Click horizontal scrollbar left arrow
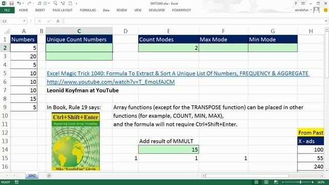The width and height of the screenshot is (329, 185). click(204, 176)
